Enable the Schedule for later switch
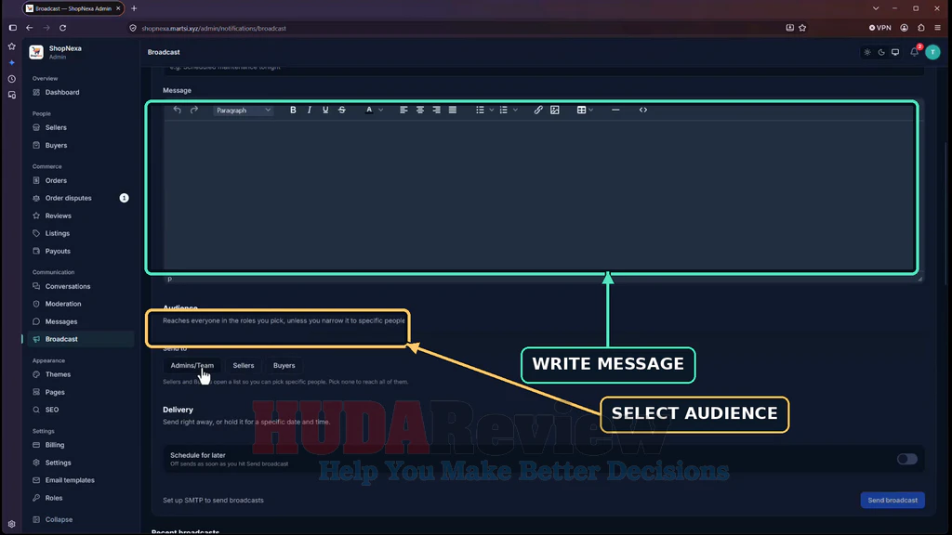The width and height of the screenshot is (952, 535). (x=907, y=459)
